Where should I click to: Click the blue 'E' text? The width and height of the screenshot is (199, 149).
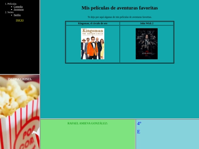(x=139, y=132)
